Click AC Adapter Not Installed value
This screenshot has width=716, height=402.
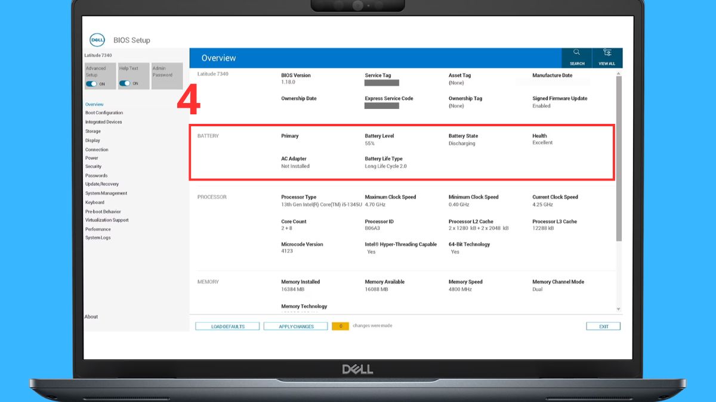295,166
